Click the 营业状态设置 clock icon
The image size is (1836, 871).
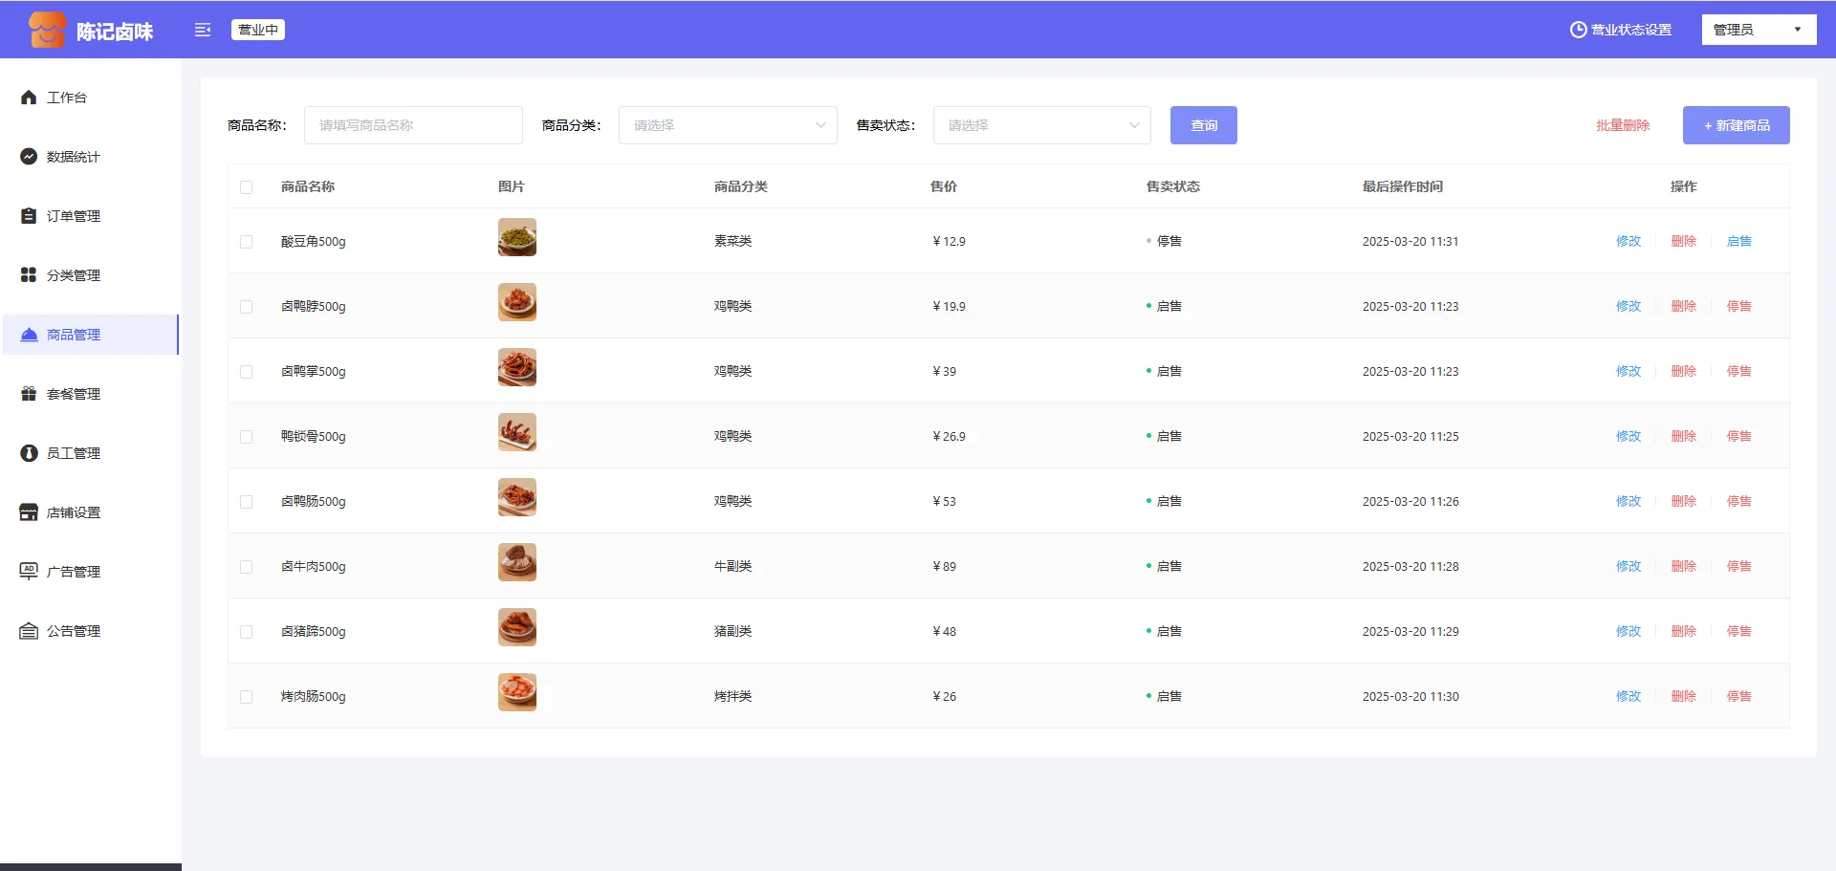pos(1578,30)
